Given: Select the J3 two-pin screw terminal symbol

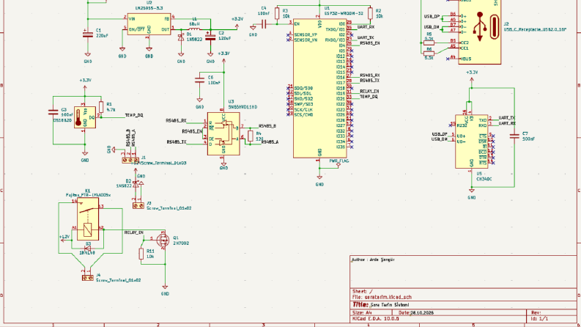Looking at the screenshot, I should pyautogui.click(x=138, y=206).
